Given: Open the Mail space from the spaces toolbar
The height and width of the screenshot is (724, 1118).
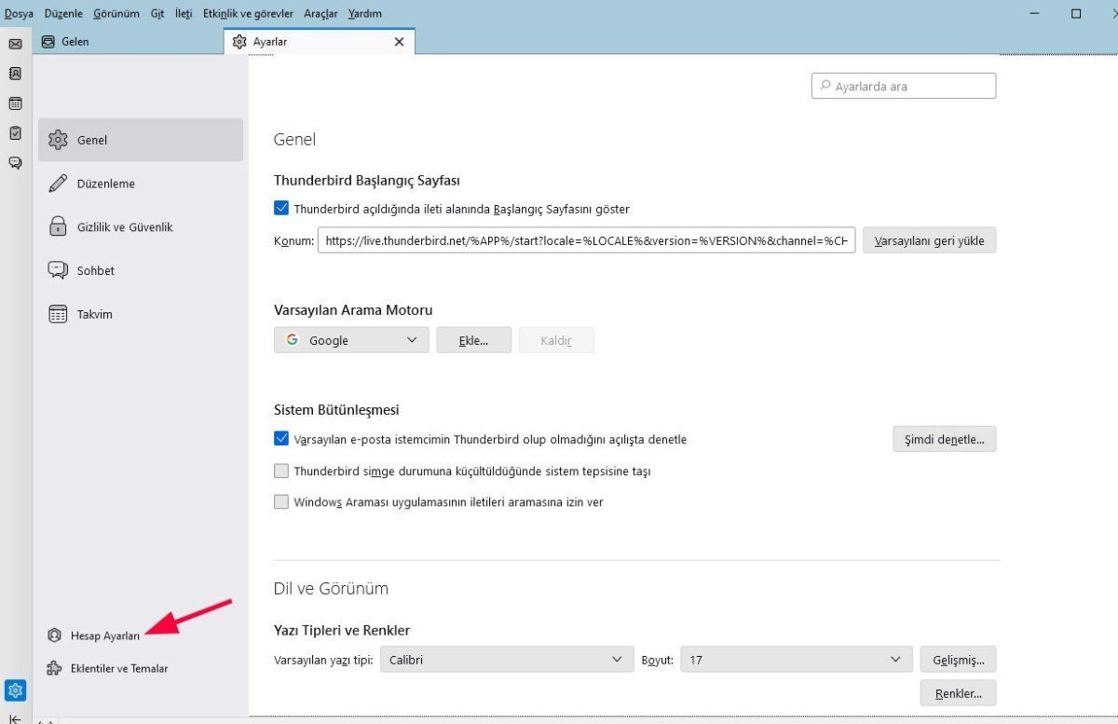Looking at the screenshot, I should (x=15, y=42).
